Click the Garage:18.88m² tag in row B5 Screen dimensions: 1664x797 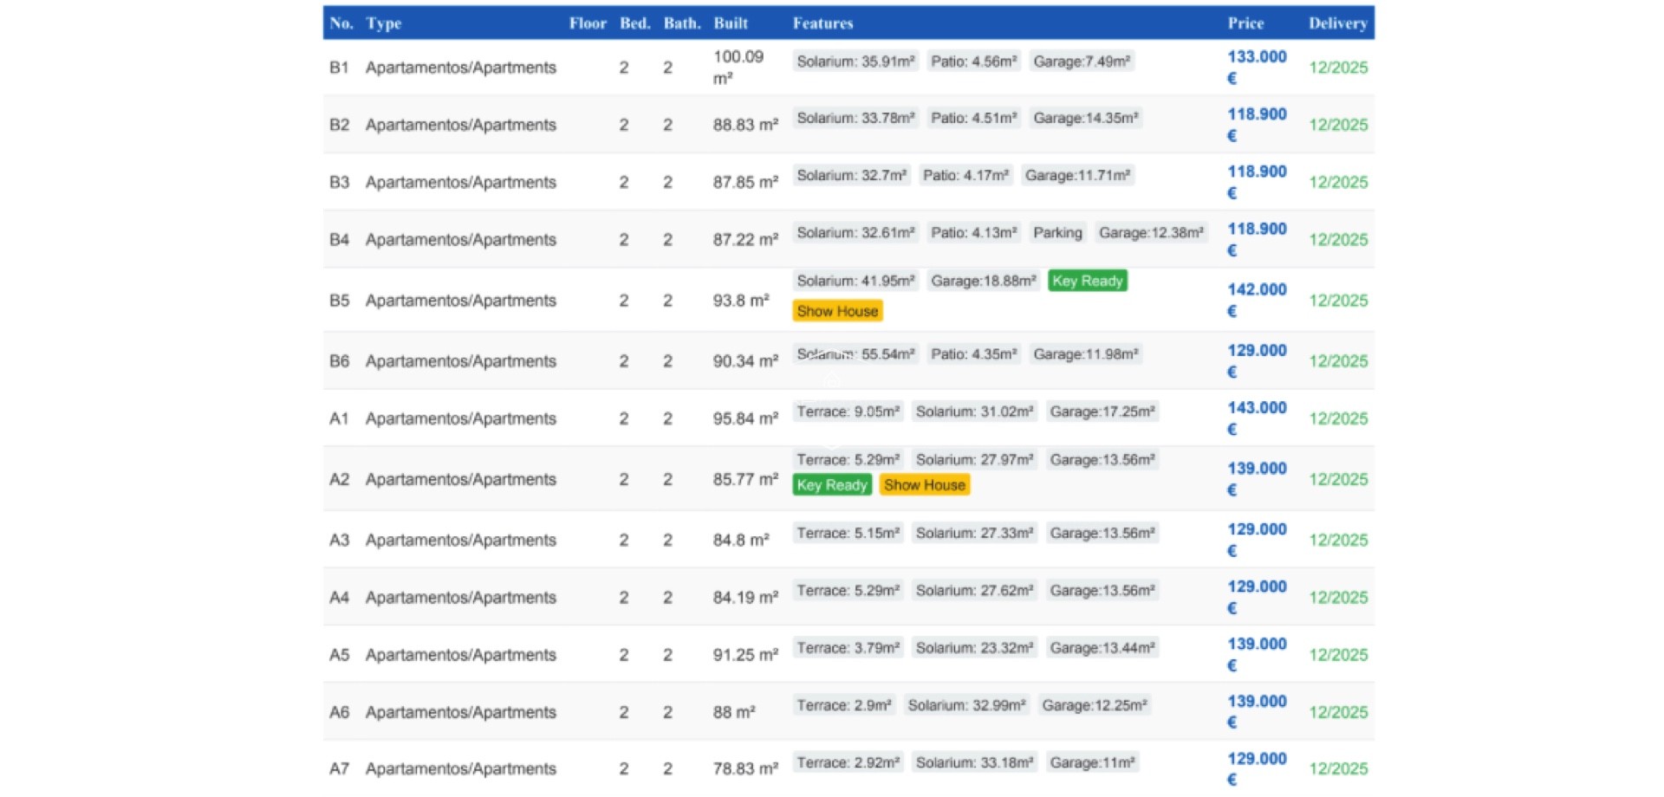(983, 281)
